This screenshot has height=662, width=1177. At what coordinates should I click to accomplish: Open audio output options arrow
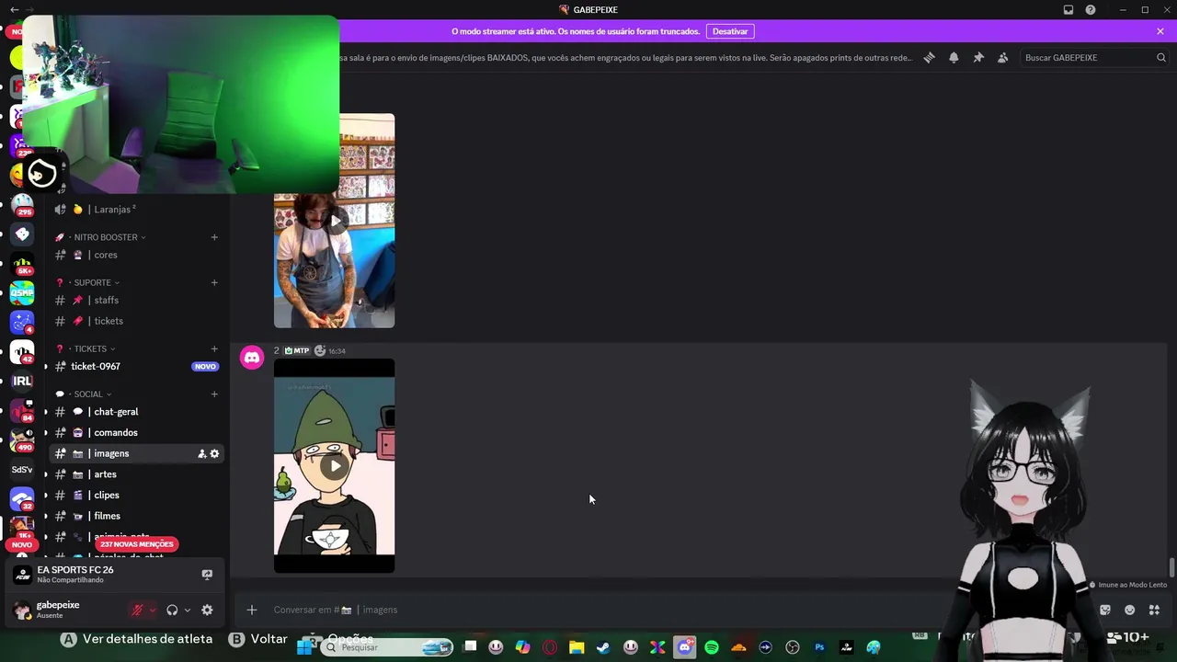point(187,610)
